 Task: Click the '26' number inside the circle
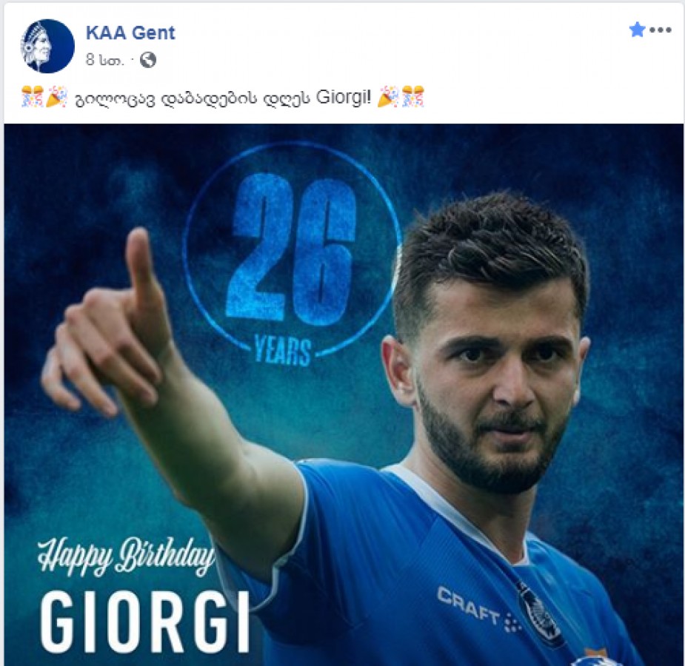(291, 252)
